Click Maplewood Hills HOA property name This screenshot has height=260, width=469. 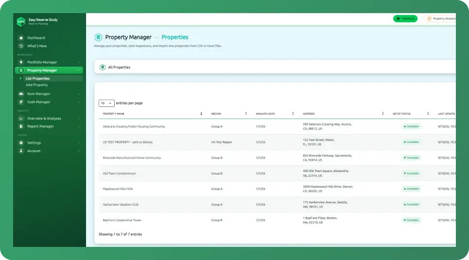click(118, 189)
